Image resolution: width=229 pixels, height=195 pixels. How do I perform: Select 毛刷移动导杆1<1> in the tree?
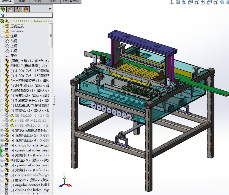[x=29, y=101]
